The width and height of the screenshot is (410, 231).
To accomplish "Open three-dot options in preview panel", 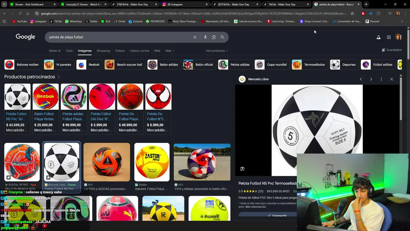I will coord(381,79).
